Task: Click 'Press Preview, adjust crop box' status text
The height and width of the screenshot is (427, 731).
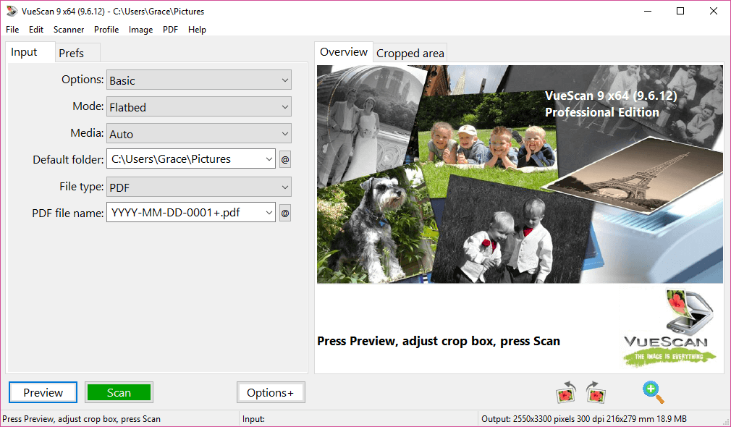Action: 81,418
